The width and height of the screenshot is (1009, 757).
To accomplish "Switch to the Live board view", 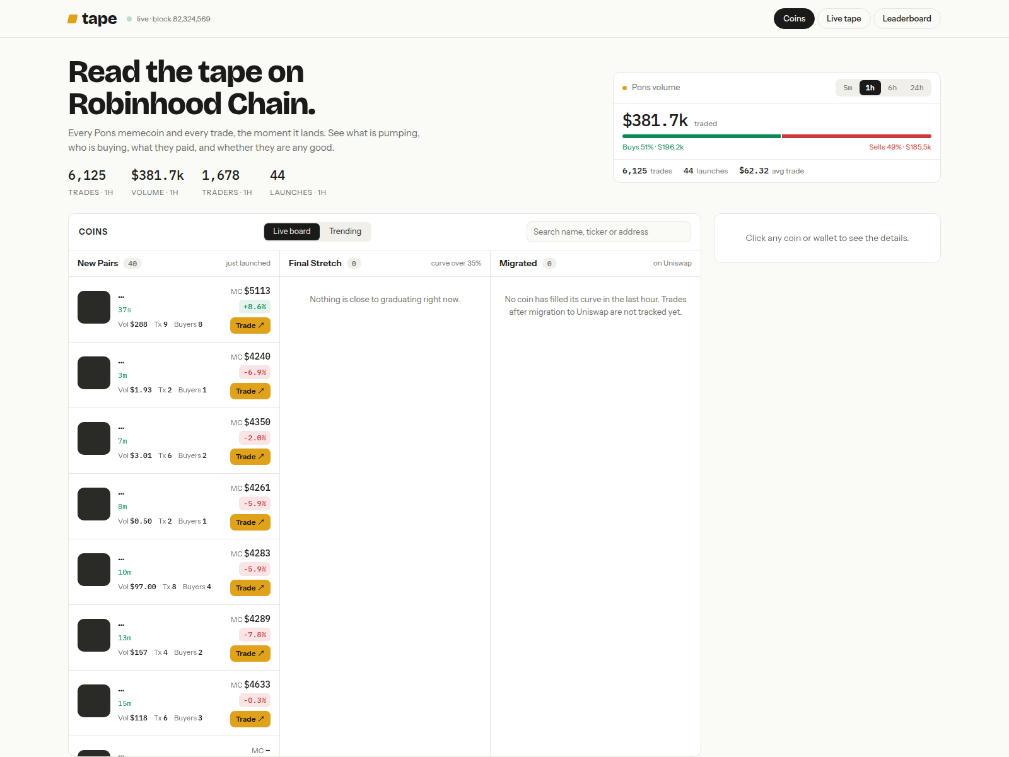I will tap(292, 232).
